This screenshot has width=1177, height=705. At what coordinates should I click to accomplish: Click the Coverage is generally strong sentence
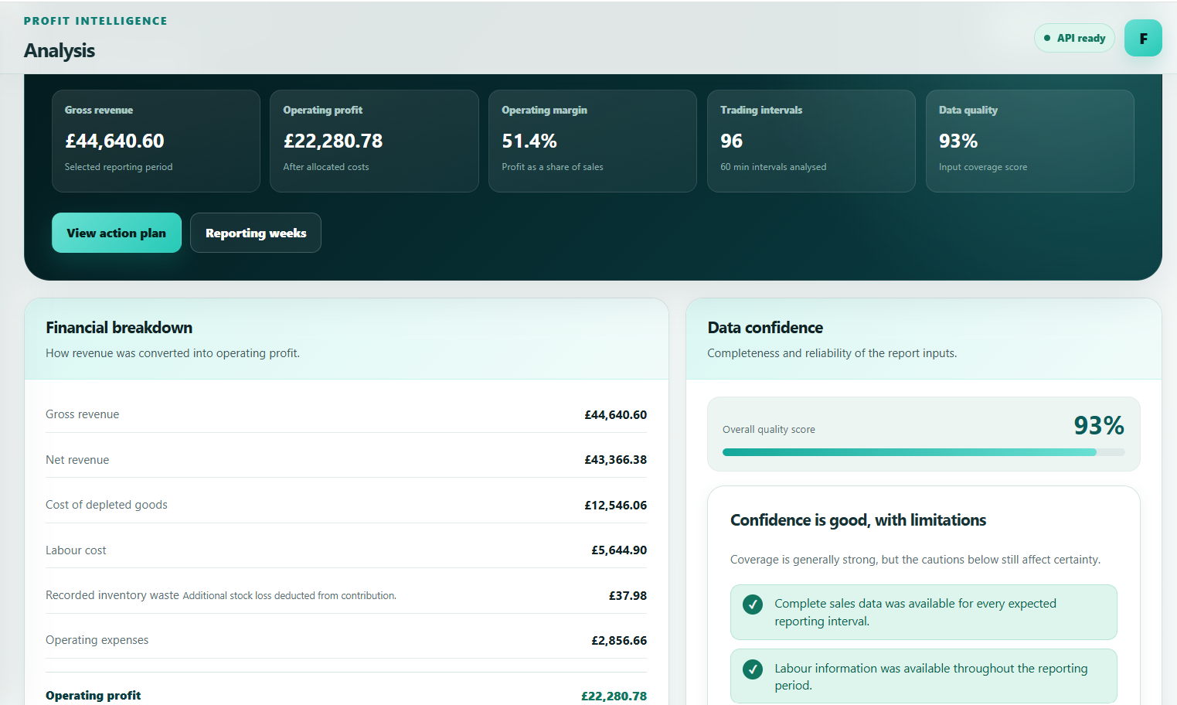915,560
